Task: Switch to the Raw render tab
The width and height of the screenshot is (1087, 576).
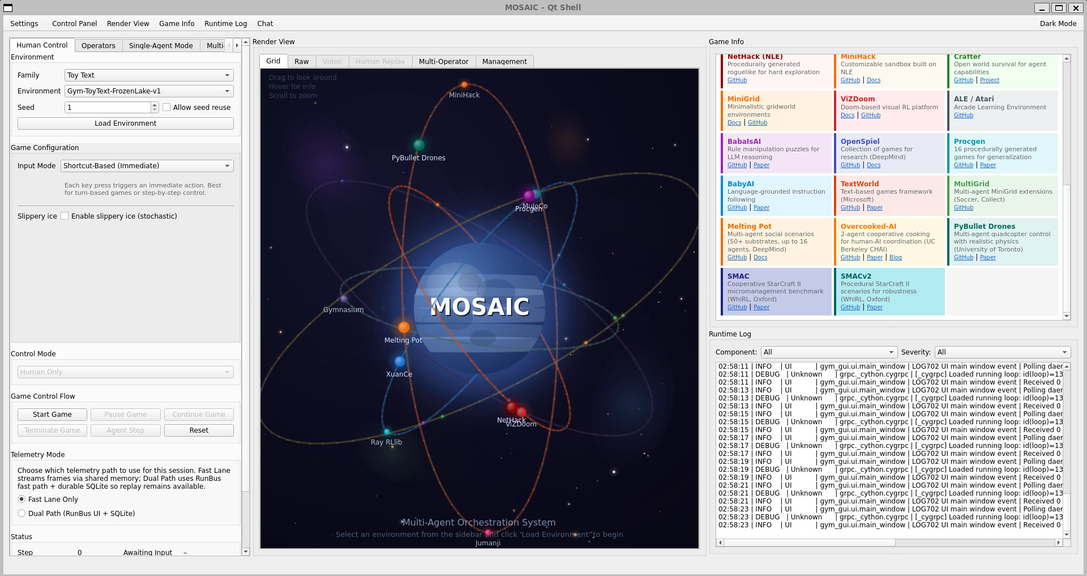Action: click(302, 61)
